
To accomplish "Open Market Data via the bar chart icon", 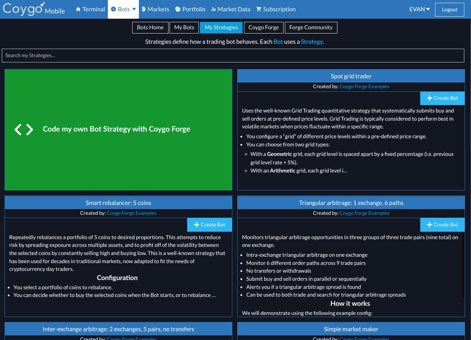I will coord(213,9).
